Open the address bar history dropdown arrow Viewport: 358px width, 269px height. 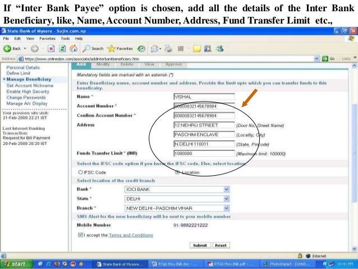(316, 59)
